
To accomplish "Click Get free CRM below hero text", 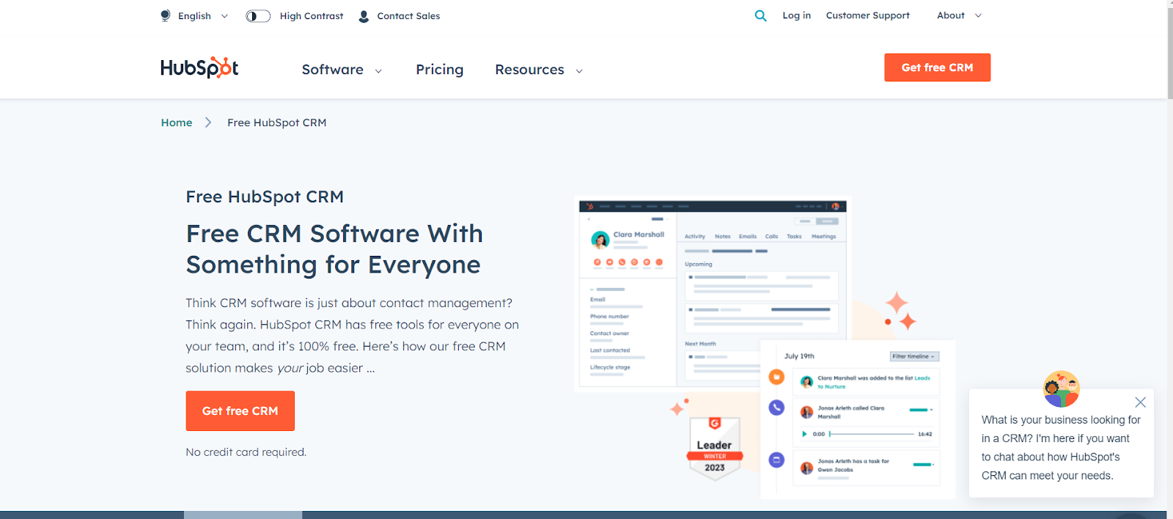I will pyautogui.click(x=240, y=411).
